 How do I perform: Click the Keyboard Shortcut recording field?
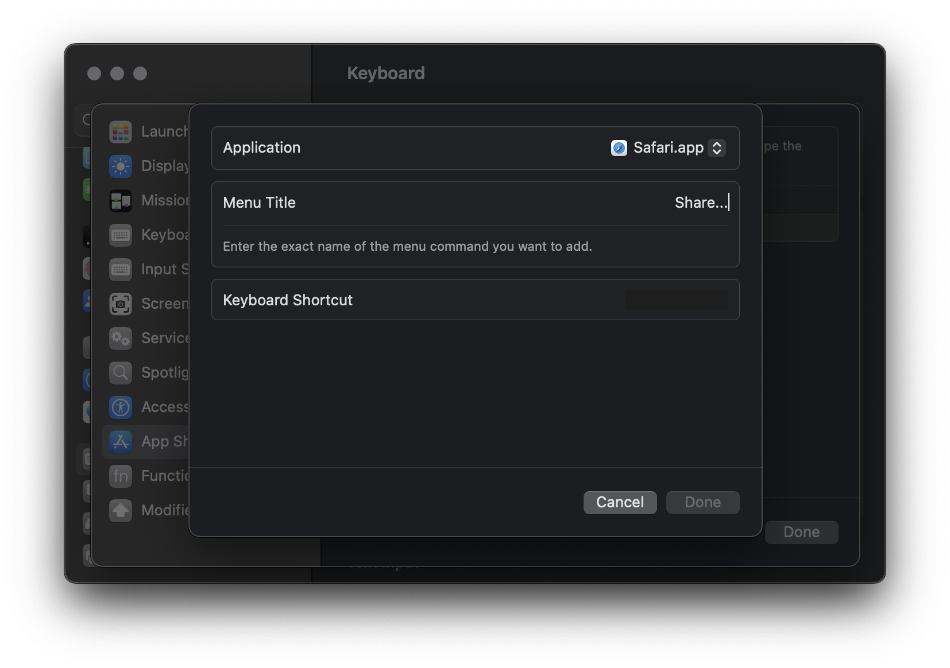click(x=676, y=300)
